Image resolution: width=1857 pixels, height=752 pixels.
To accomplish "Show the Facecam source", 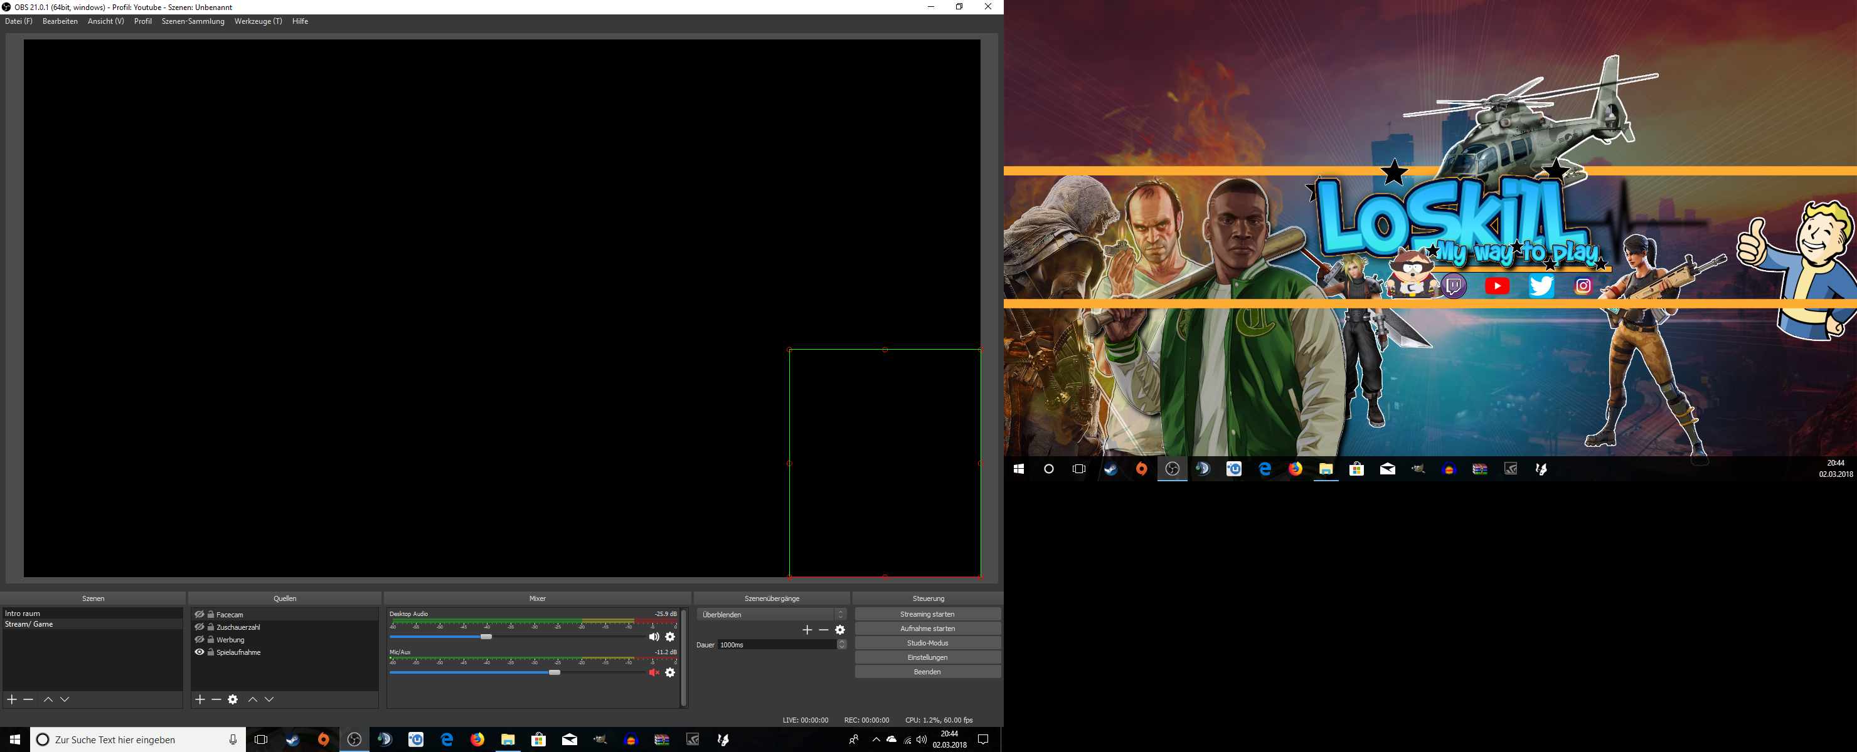I will 200,614.
